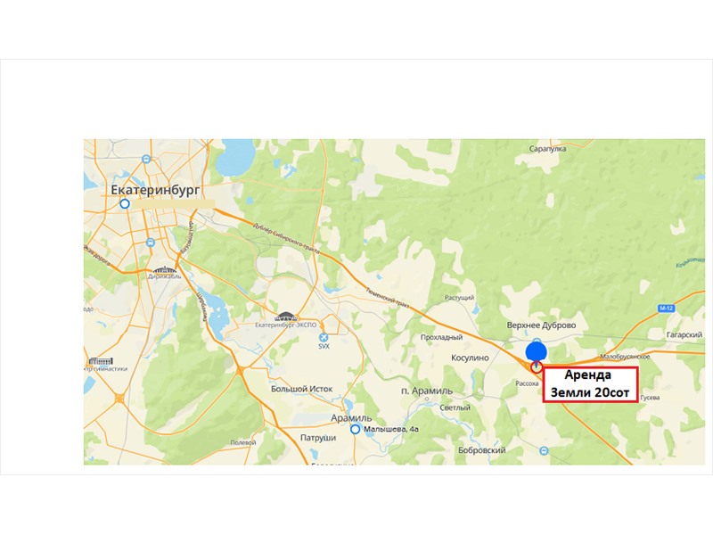Screen dimensions: 713x535
Task: Click the small red circle under pin
Action: coord(537,366)
